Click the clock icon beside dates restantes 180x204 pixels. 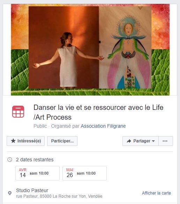10,160
